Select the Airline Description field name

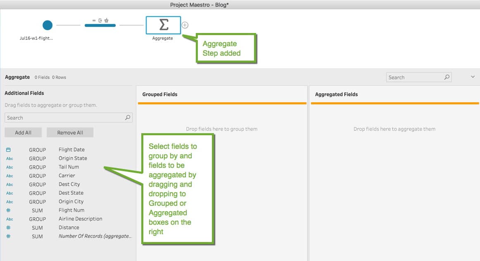coord(81,219)
